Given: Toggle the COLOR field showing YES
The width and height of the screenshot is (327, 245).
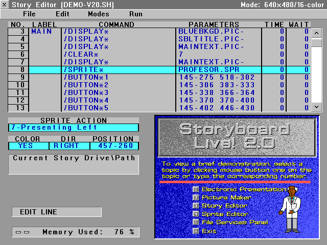Looking at the screenshot, I should click(x=29, y=146).
